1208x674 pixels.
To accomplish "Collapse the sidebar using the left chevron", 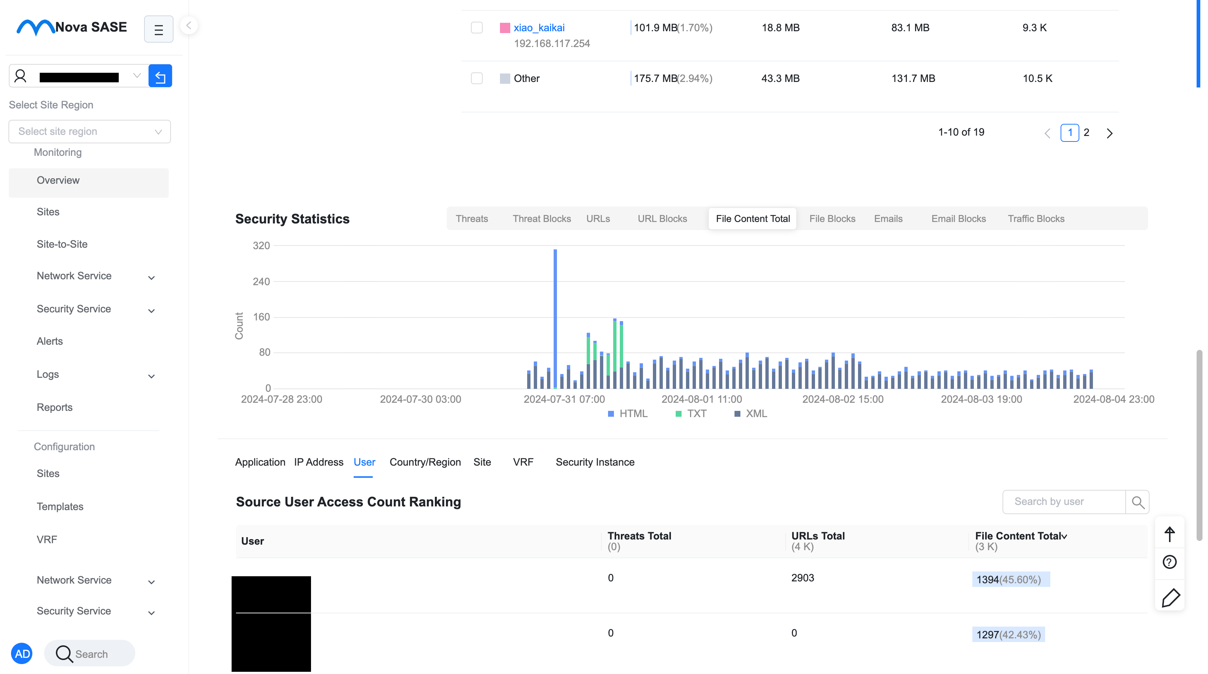I will (189, 25).
